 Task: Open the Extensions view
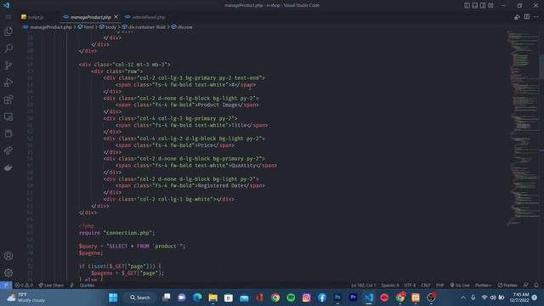point(8,99)
